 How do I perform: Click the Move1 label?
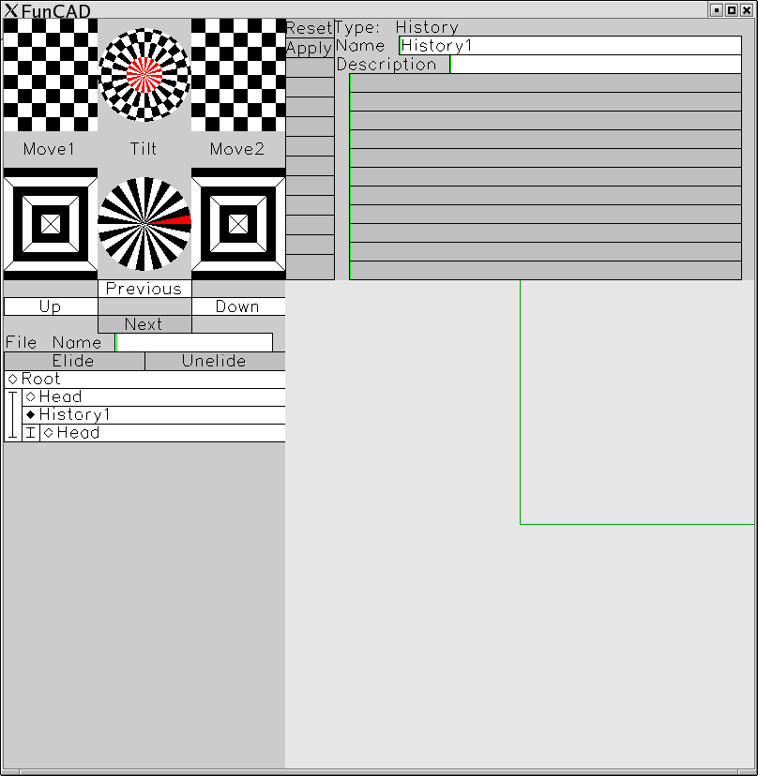pos(49,149)
